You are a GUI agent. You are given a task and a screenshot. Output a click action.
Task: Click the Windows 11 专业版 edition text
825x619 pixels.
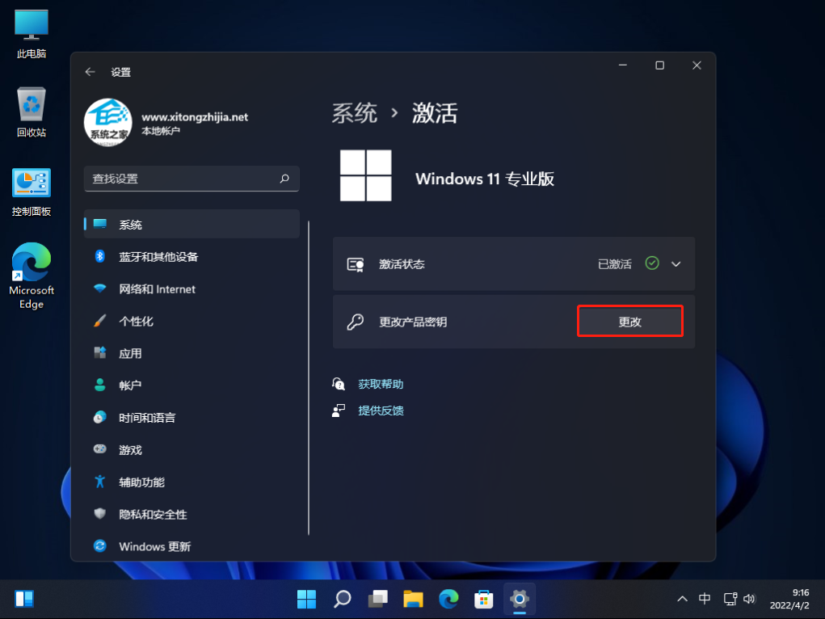[x=485, y=179]
